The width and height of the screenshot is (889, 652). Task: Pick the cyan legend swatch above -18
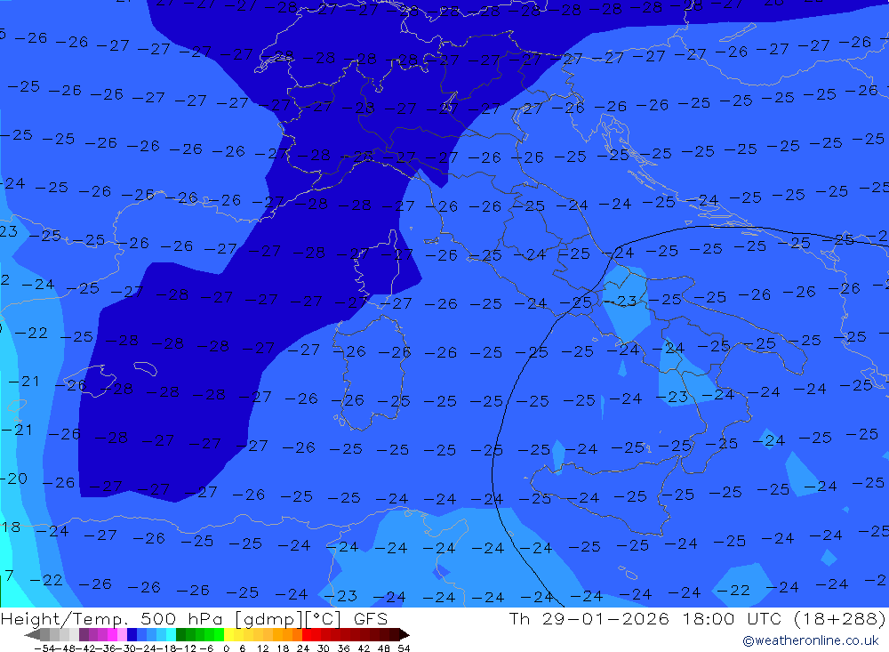point(172,635)
